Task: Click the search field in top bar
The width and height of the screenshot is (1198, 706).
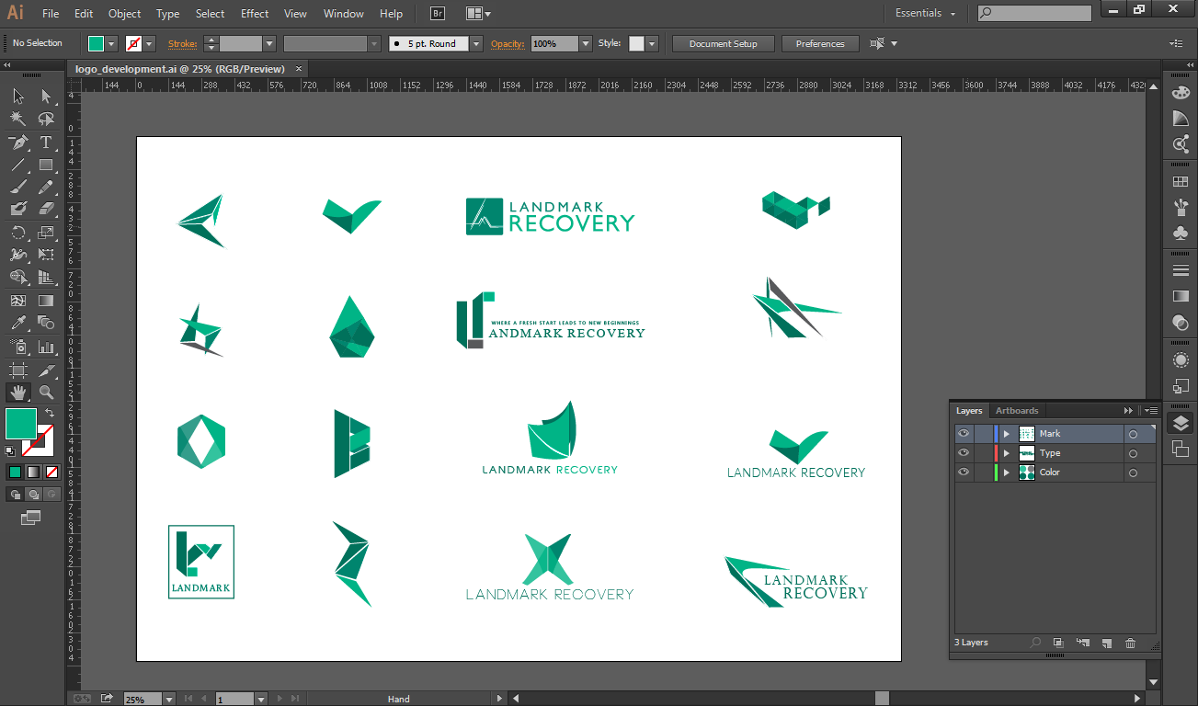Action: coord(1034,13)
